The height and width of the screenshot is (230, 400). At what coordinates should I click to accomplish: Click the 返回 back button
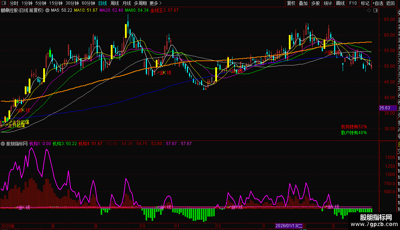(390, 3)
